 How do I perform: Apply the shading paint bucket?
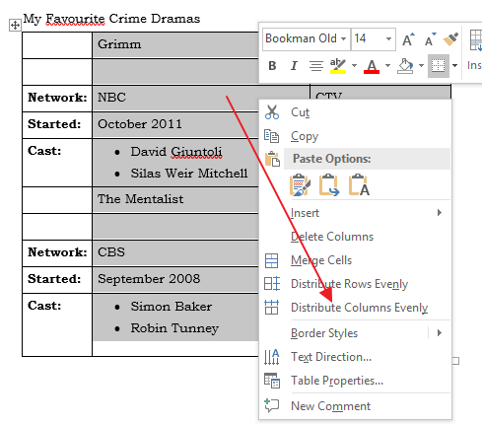click(405, 66)
